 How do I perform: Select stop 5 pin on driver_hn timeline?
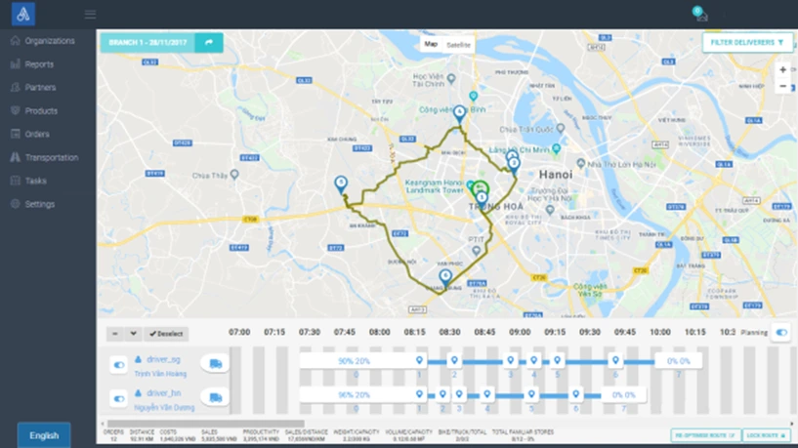[x=531, y=394]
